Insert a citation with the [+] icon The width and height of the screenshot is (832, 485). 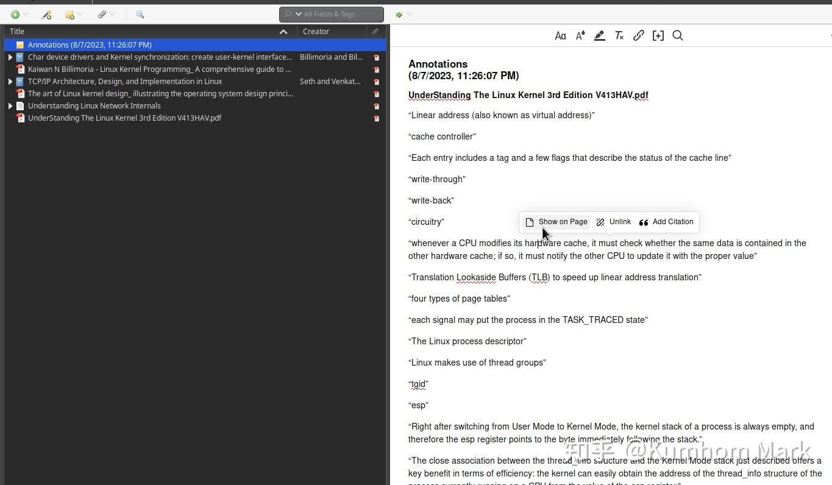(658, 35)
